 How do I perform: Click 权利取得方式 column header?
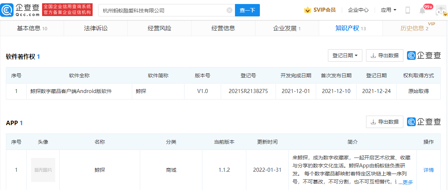pos(418,75)
